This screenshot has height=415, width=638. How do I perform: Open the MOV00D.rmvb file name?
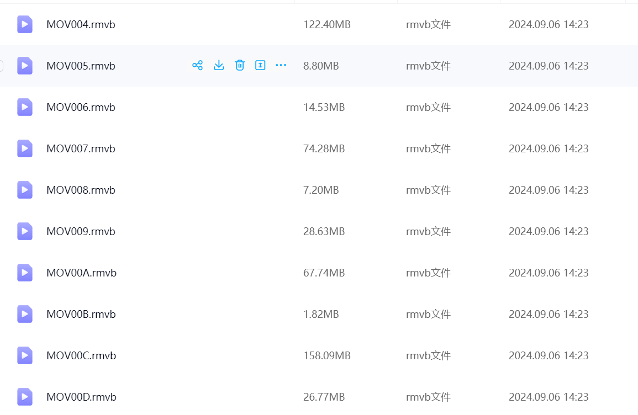[81, 397]
